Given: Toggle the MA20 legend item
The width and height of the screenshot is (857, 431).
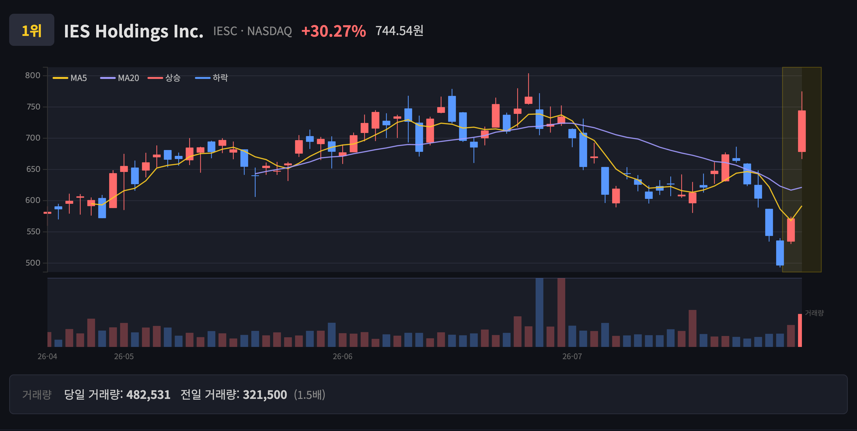Looking at the screenshot, I should 119,78.
